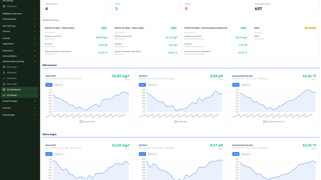321x180 pixels.
Task: Toggle Gewässertemperatur (°C) legend marker in Röhrenmoos chart
Action: (264, 122)
